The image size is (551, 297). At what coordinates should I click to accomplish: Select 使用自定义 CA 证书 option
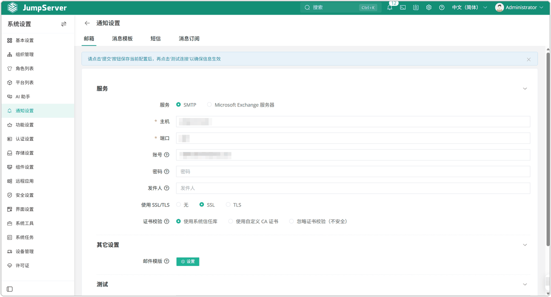click(231, 221)
